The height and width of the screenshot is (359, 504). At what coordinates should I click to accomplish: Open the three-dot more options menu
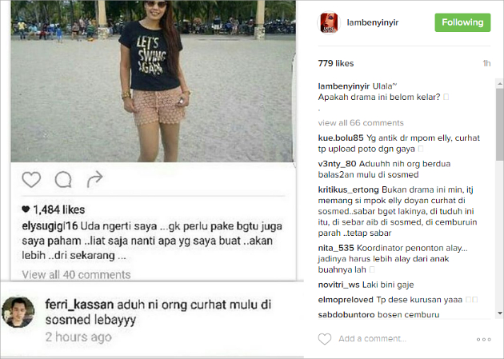point(484,339)
